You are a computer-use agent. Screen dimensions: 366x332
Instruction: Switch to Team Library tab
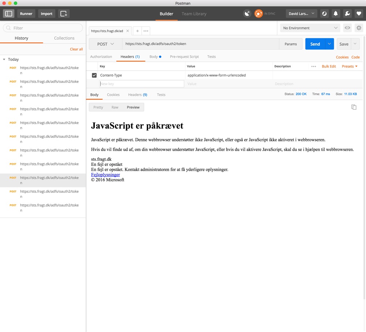point(194,14)
